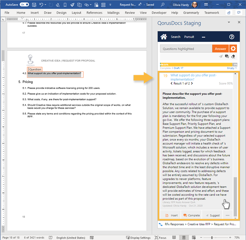Image resolution: width=246 pixels, height=240 pixels.
Task: Switch to the Home tab
Action: pos(21,13)
